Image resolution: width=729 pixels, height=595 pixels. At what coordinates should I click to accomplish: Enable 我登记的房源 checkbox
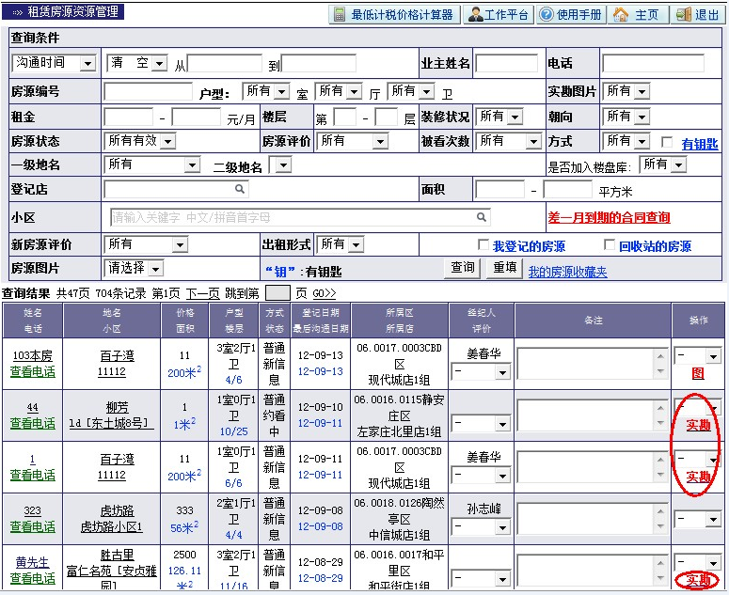pyautogui.click(x=483, y=244)
